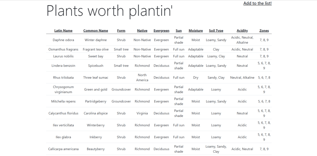
Task: Click the Acidity column header
Action: [x=242, y=31]
